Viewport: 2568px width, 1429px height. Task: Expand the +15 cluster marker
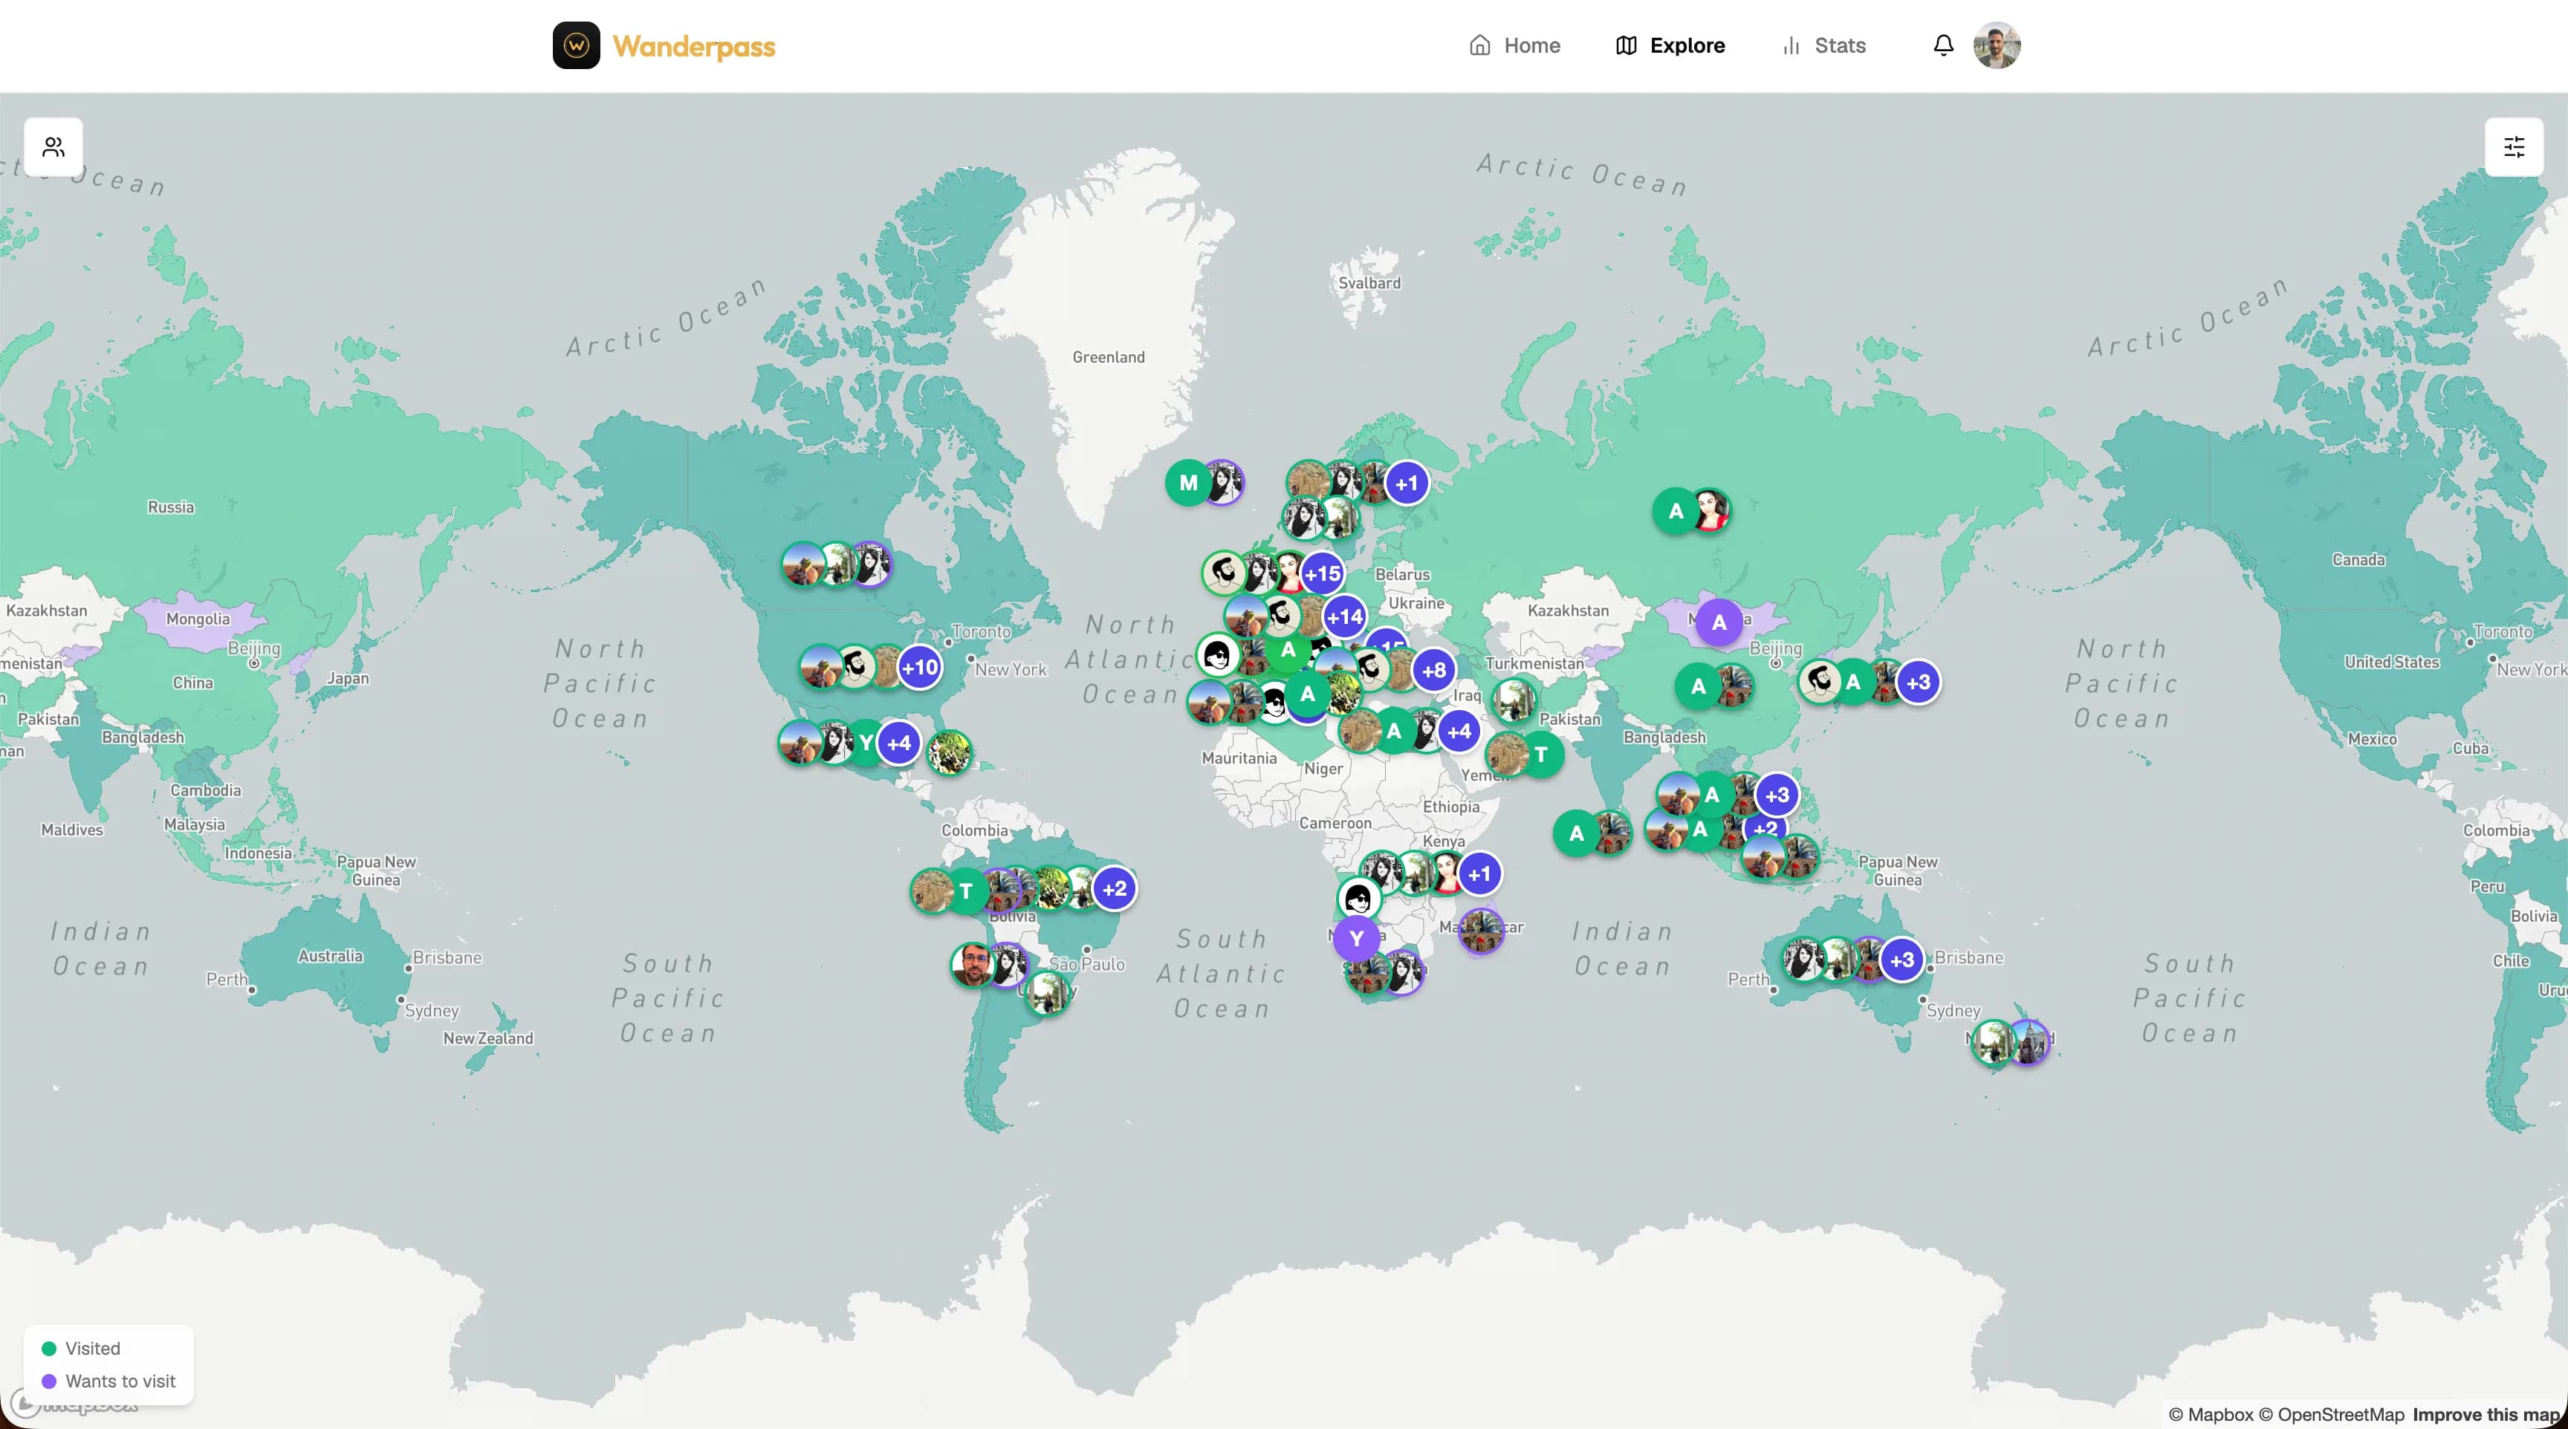(1322, 574)
